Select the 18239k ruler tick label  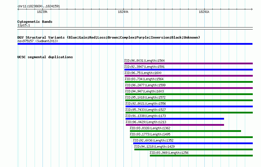(x=42, y=12)
